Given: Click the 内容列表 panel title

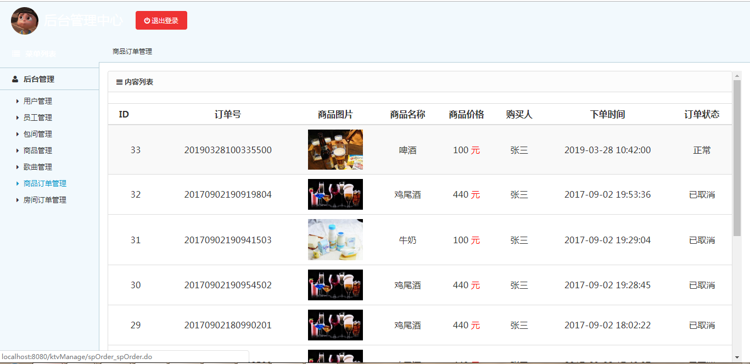Looking at the screenshot, I should [x=139, y=82].
